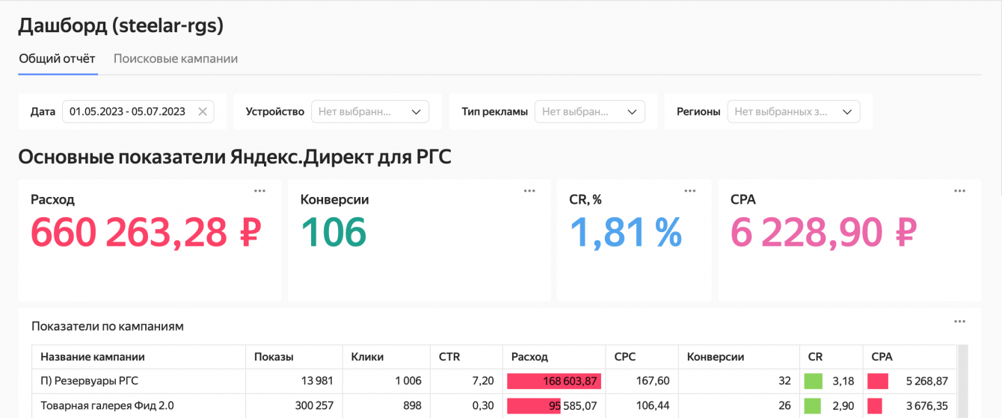Switch to the Общий отчёт tab
The image size is (1002, 418).
[x=58, y=58]
